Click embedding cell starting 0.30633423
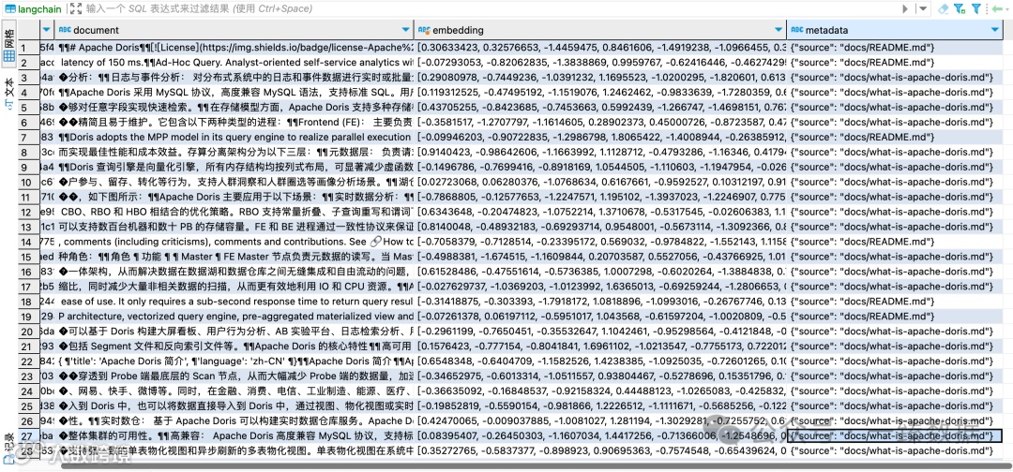Image resolution: width=1013 pixels, height=472 pixels. pyautogui.click(x=600, y=48)
